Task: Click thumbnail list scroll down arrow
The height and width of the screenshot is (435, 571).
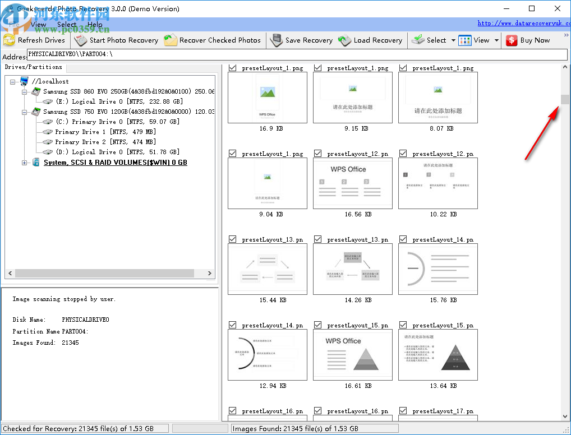Action: click(564, 416)
